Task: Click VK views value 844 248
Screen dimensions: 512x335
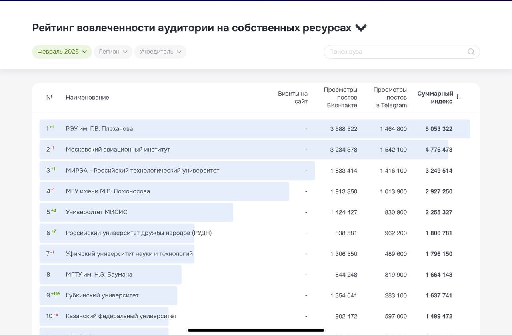Action: 346,275
